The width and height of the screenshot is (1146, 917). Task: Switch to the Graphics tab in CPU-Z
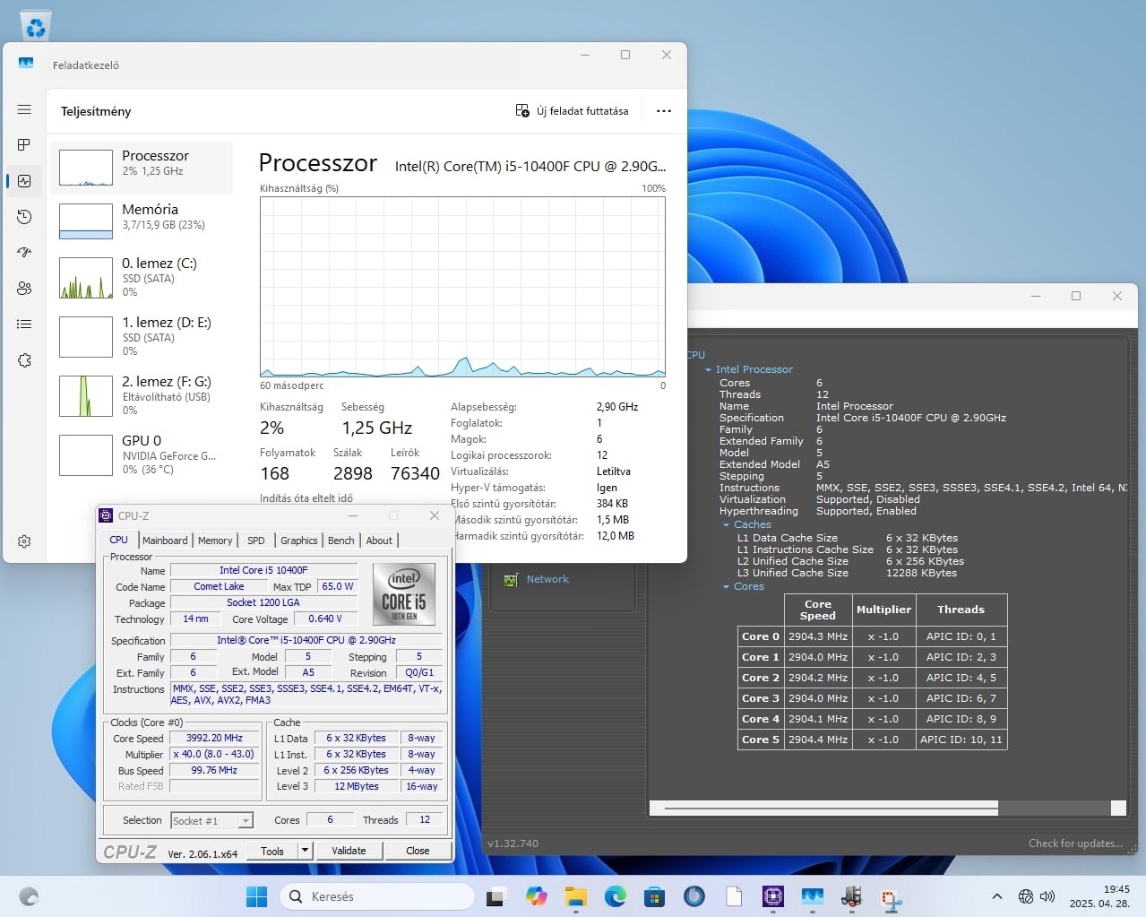(x=299, y=541)
